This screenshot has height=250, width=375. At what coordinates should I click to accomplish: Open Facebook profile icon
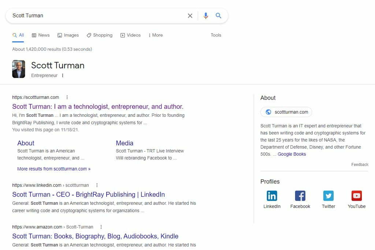tap(300, 196)
